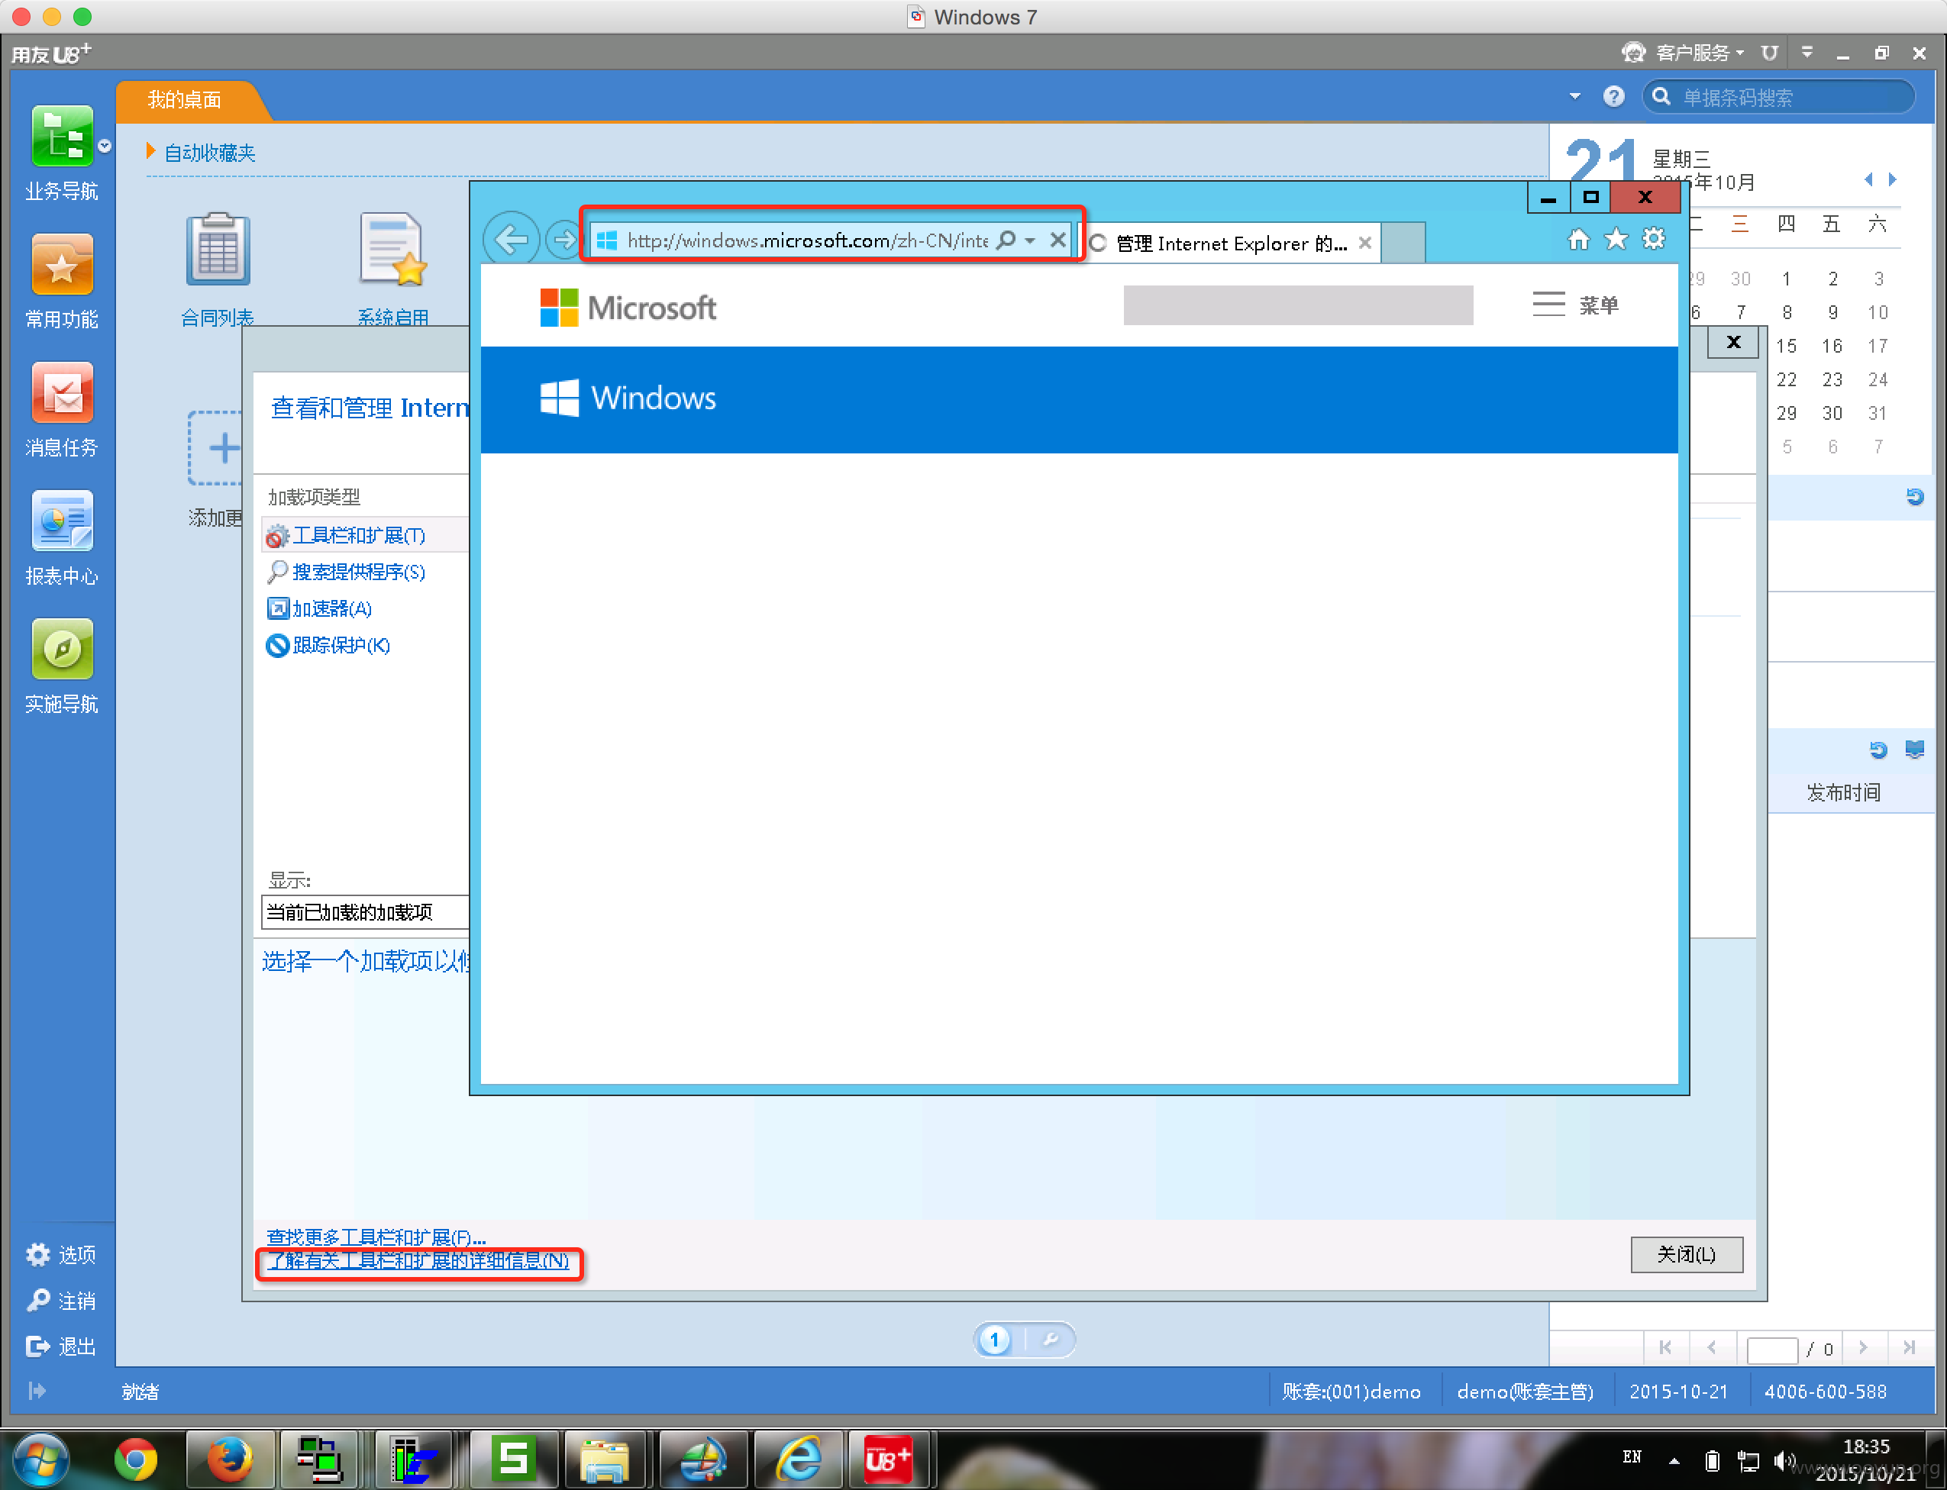Go to next month in calendar
Image resolution: width=1947 pixels, height=1490 pixels.
click(x=1893, y=179)
